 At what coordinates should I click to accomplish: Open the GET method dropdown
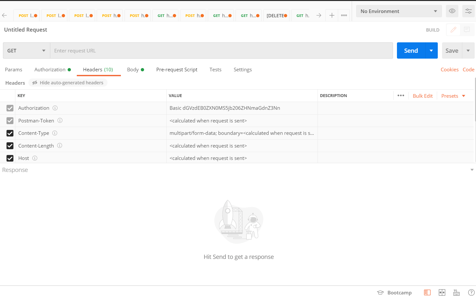pos(26,50)
